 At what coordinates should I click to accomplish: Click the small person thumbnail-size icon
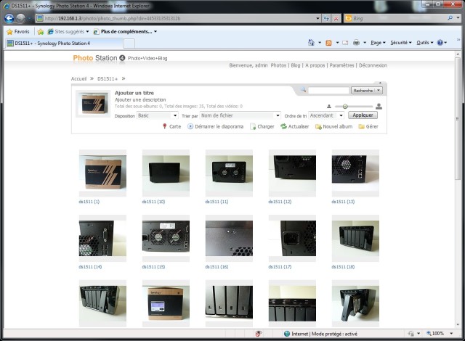tap(329, 106)
